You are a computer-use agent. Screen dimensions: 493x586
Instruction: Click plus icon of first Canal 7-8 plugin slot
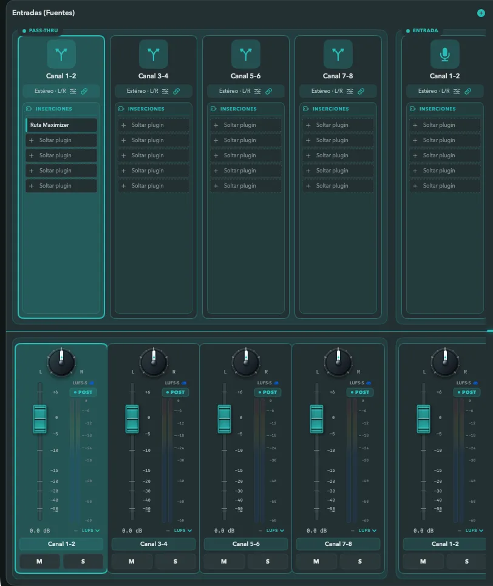[308, 125]
